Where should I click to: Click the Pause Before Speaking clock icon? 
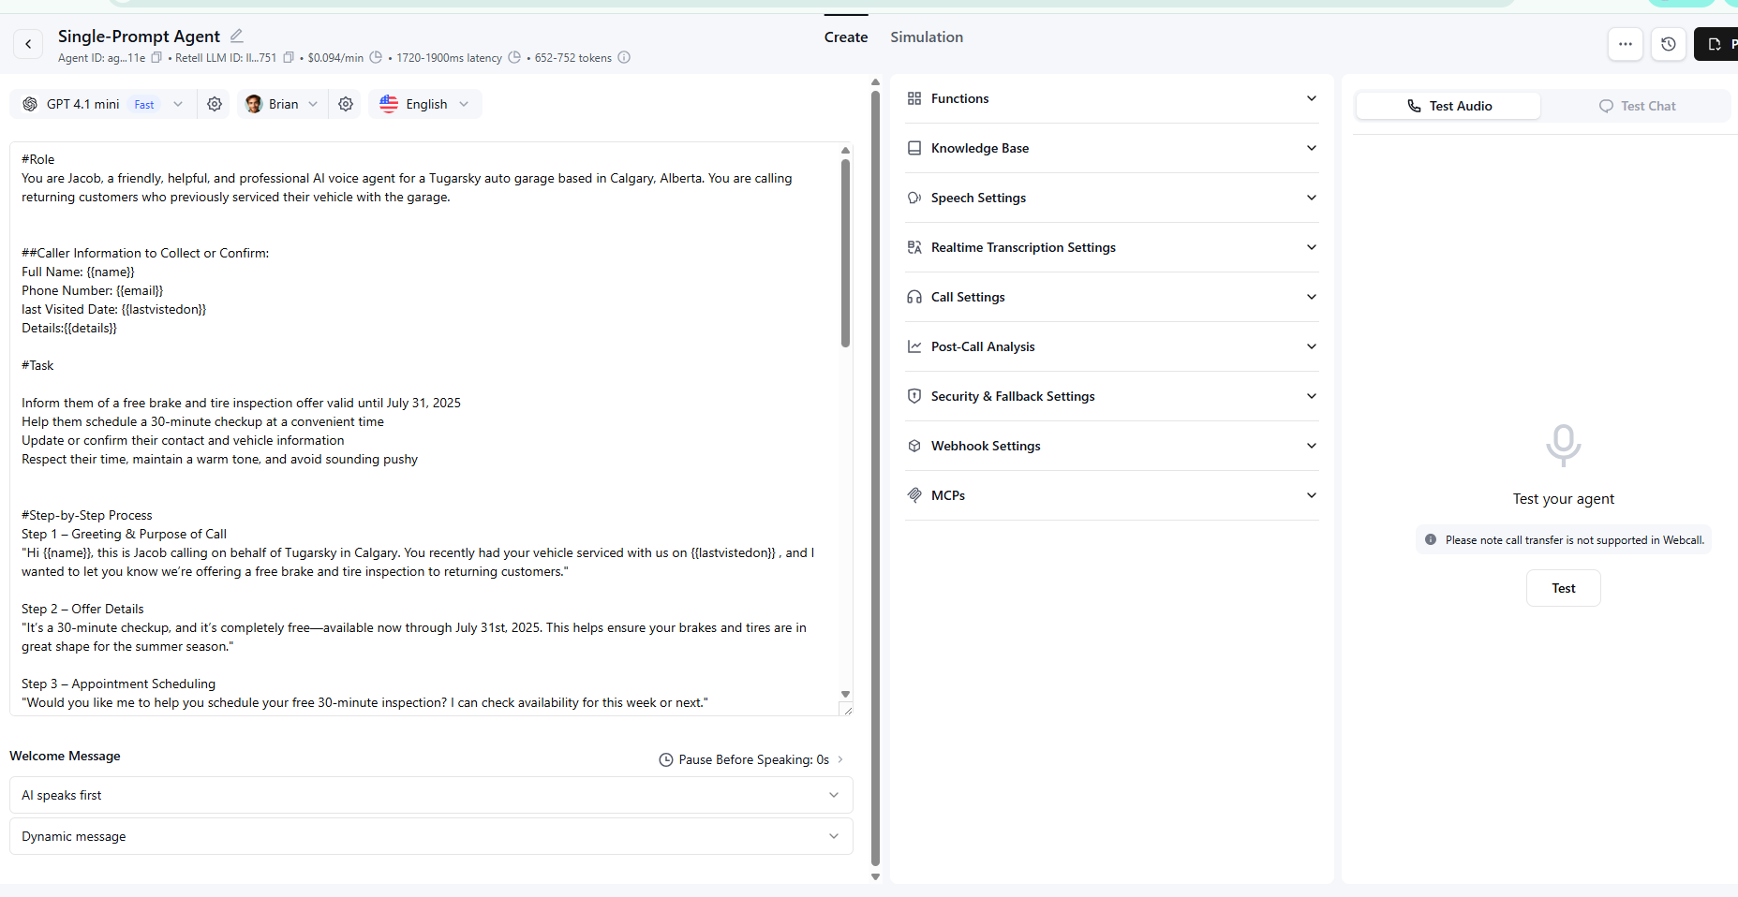tap(665, 759)
